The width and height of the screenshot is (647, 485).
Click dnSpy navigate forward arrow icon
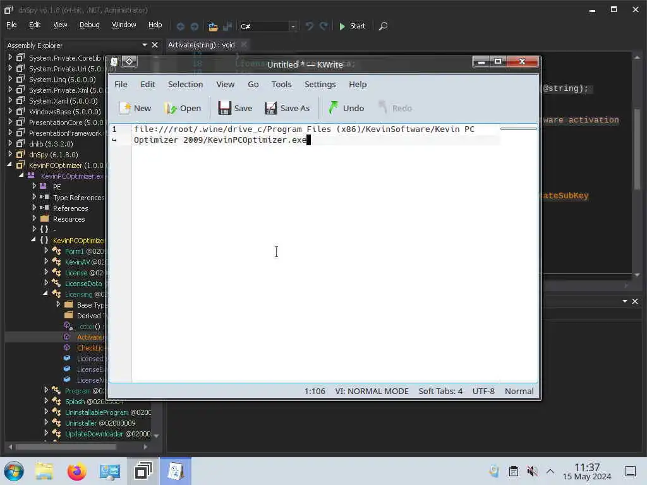tap(195, 27)
